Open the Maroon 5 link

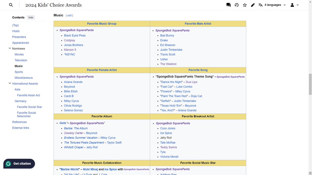(70, 50)
